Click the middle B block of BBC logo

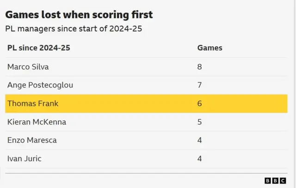click(274, 181)
